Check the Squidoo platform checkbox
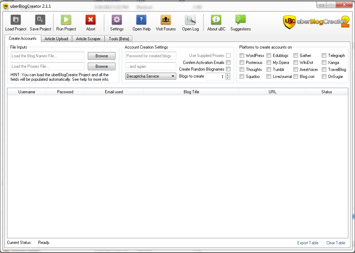The width and height of the screenshot is (355, 253). click(x=242, y=77)
